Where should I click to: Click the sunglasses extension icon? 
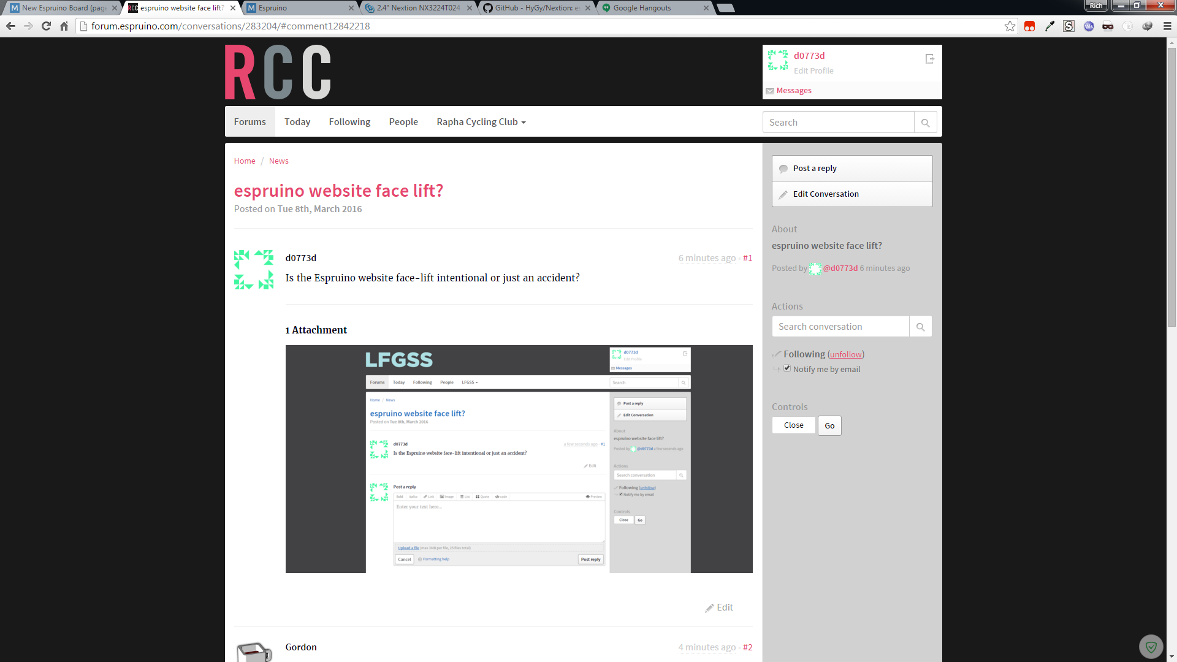tap(1108, 26)
